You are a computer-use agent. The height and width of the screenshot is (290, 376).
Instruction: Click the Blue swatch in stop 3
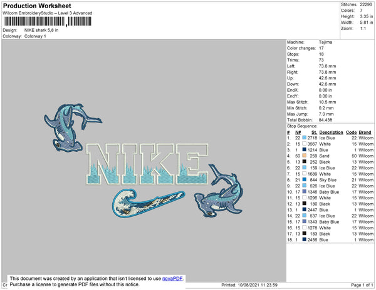tap(305, 149)
